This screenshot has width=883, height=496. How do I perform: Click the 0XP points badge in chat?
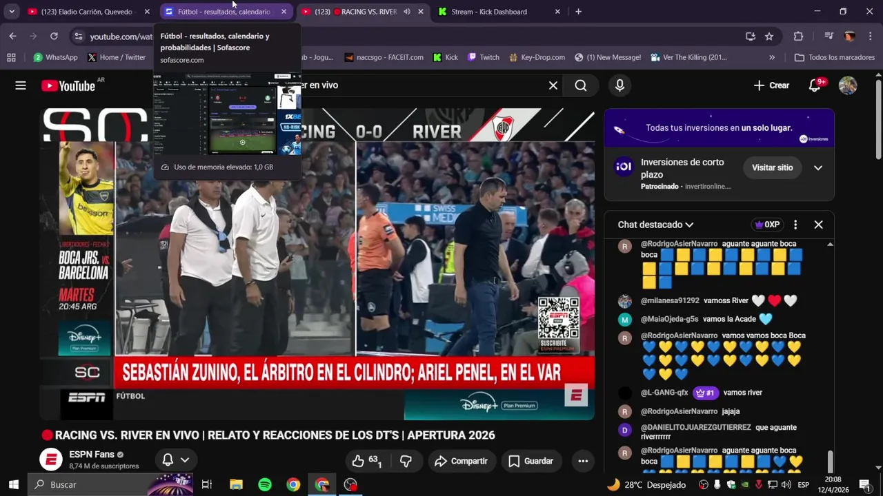click(766, 225)
